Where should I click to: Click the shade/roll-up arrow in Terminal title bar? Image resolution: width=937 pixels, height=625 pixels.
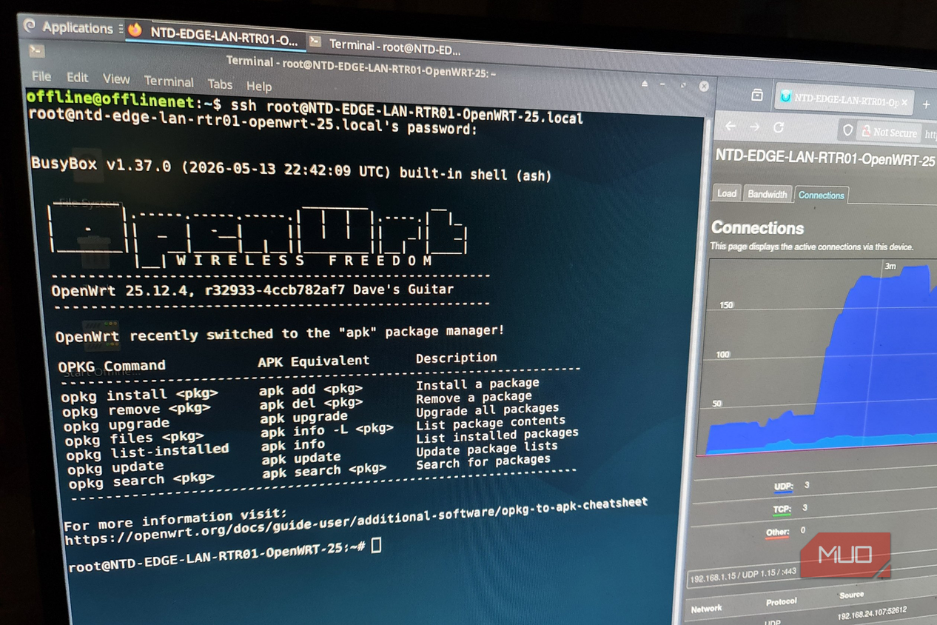click(x=645, y=84)
